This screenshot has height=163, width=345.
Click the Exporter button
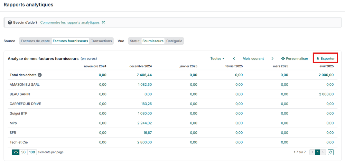[x=325, y=58]
